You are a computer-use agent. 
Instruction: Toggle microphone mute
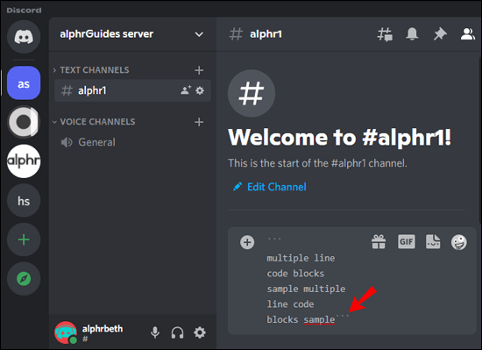click(x=155, y=332)
